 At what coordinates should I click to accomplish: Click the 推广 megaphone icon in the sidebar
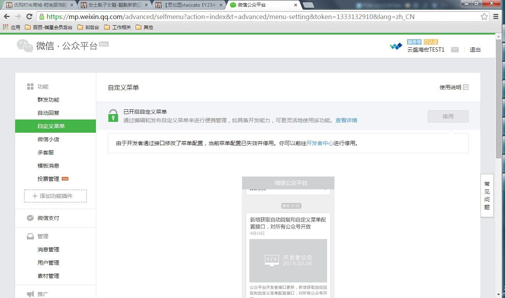tap(30, 294)
